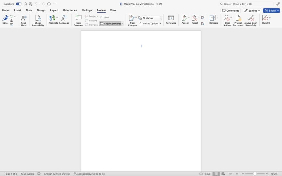Open the All Markup dropdown

click(150, 18)
